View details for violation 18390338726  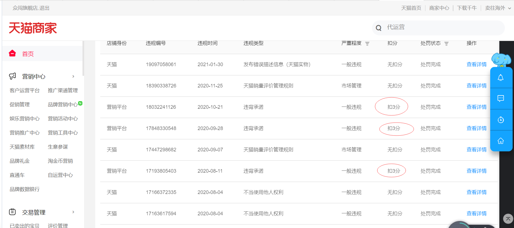coord(477,86)
